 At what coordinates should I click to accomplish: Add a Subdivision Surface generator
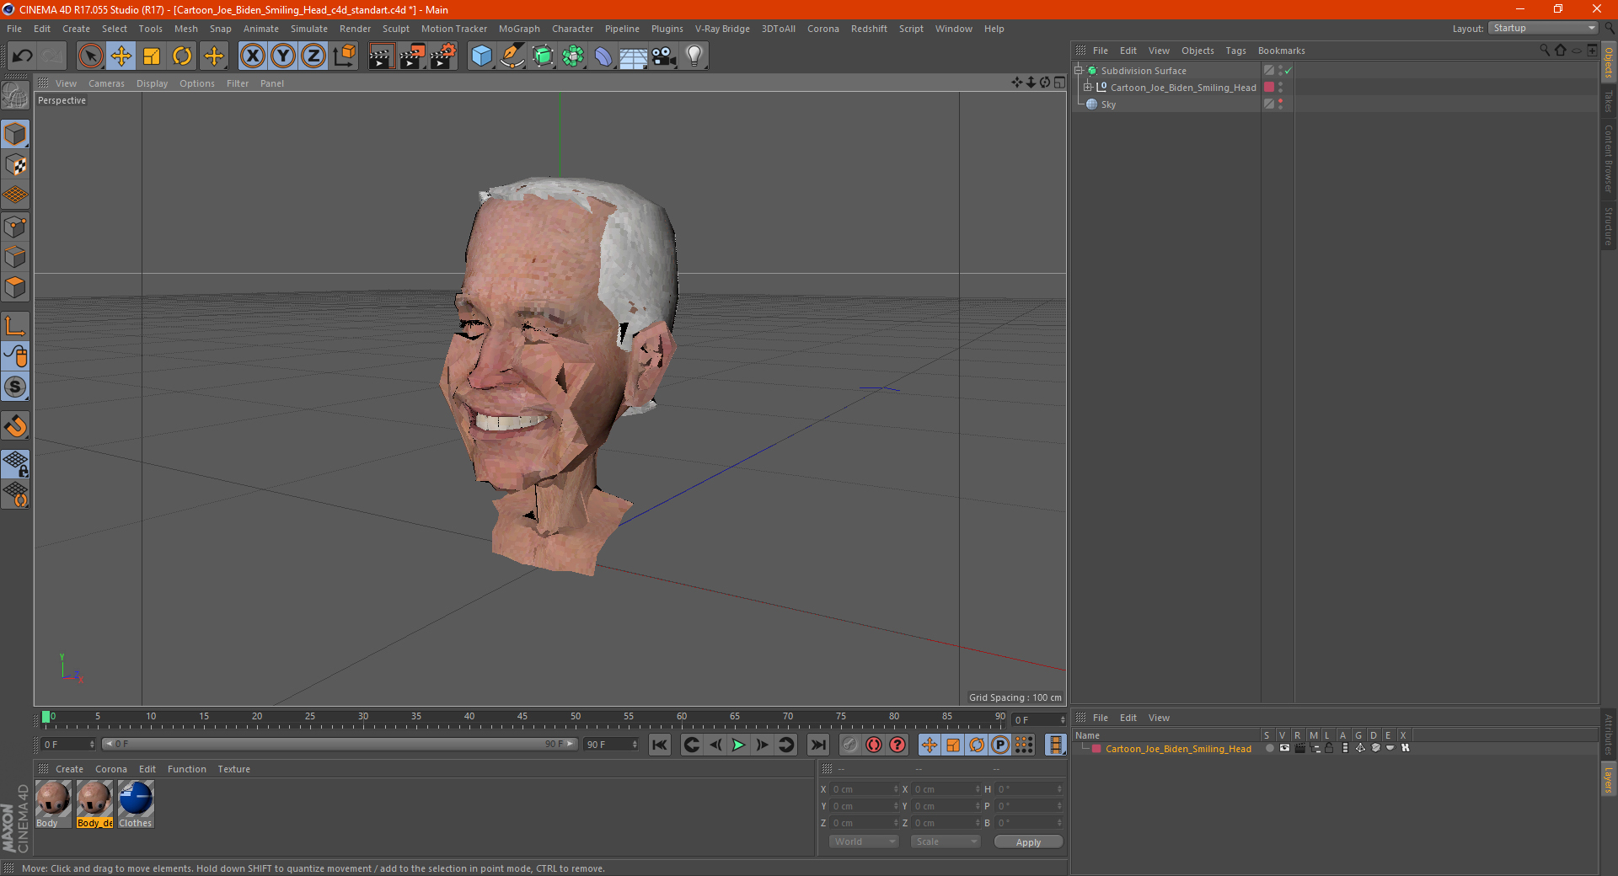(543, 56)
